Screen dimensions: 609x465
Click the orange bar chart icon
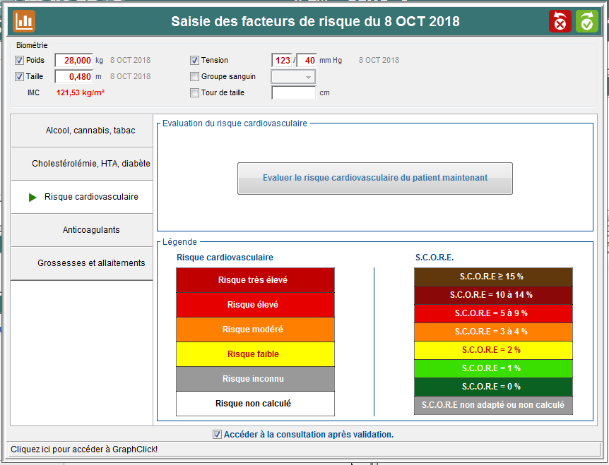tap(24, 21)
